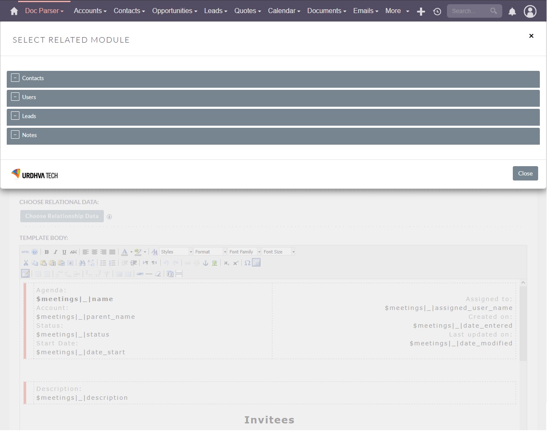Expand the More navigation menu
The image size is (547, 431).
click(x=397, y=11)
